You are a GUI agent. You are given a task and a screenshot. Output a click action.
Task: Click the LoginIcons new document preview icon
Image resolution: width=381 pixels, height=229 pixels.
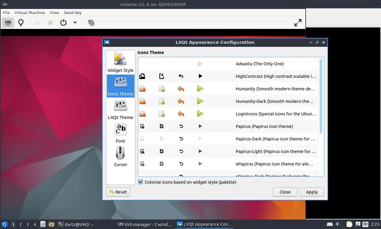(162, 114)
